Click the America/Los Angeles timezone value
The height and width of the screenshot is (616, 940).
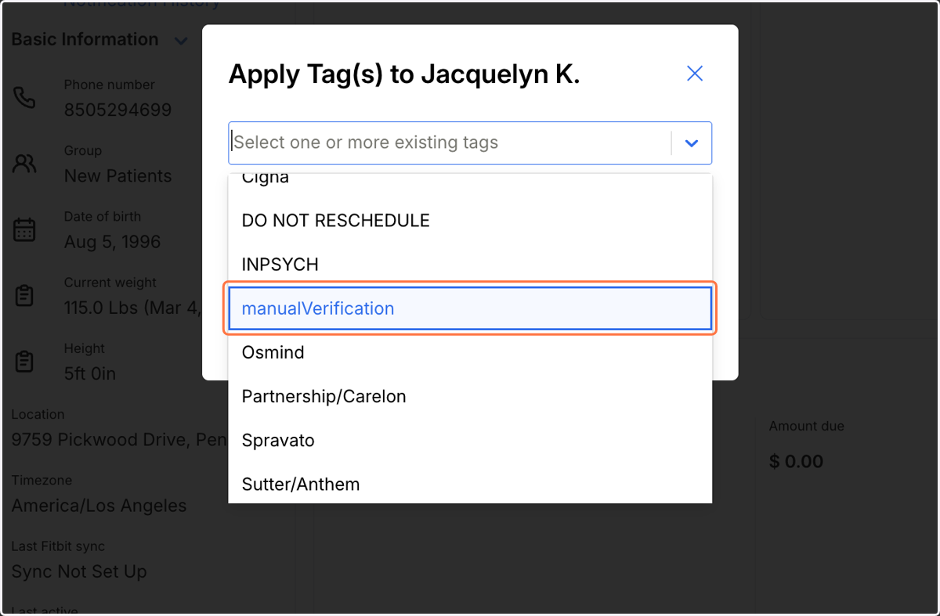point(99,506)
